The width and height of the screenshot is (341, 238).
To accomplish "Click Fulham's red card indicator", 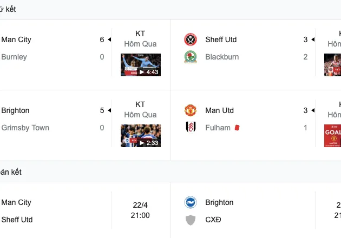I will coord(237,128).
